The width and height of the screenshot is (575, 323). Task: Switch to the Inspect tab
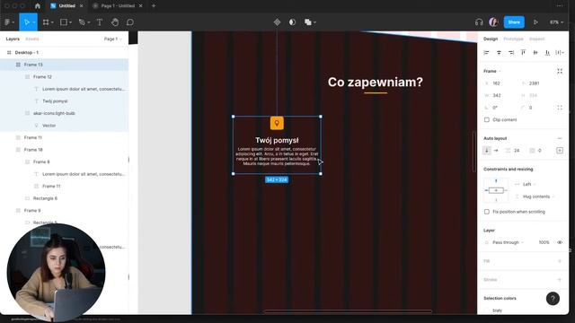click(x=536, y=39)
